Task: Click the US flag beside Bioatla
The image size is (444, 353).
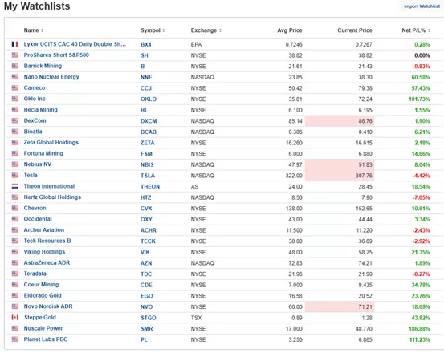Action: pyautogui.click(x=15, y=132)
